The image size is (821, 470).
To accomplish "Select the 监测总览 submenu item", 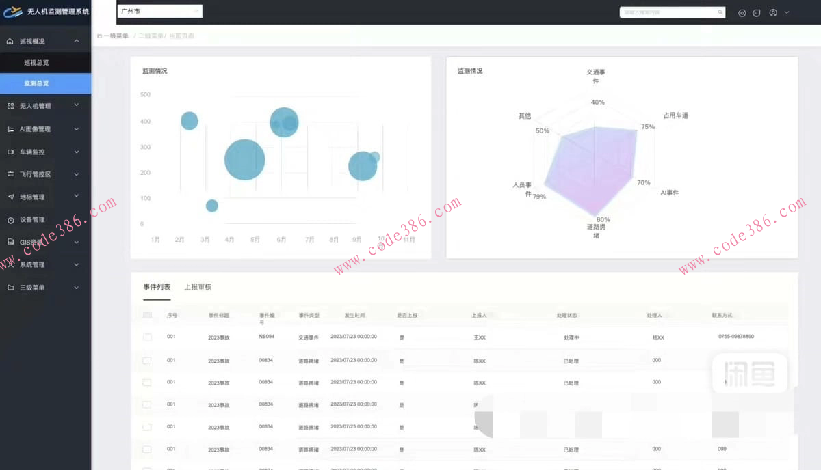I will 45,83.
